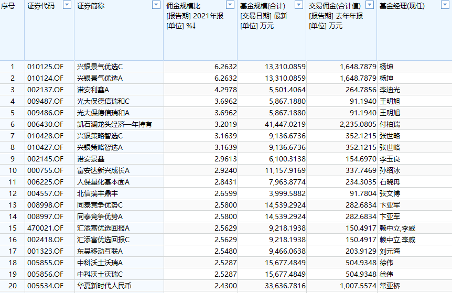Select fund size value 41,447.0219
The height and width of the screenshot is (293, 452).
[x=285, y=124]
